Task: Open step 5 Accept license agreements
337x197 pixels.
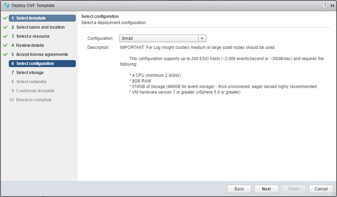Action: (x=42, y=54)
